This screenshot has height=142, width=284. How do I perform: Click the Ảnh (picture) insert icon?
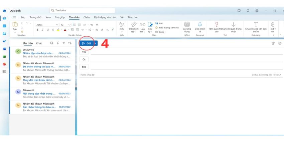[x=157, y=23]
